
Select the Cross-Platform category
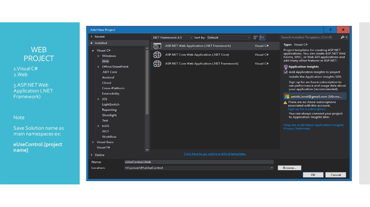pyautogui.click(x=113, y=88)
